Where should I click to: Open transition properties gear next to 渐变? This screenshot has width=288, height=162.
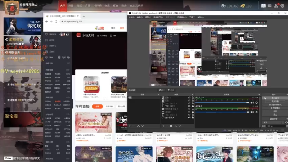(286, 122)
